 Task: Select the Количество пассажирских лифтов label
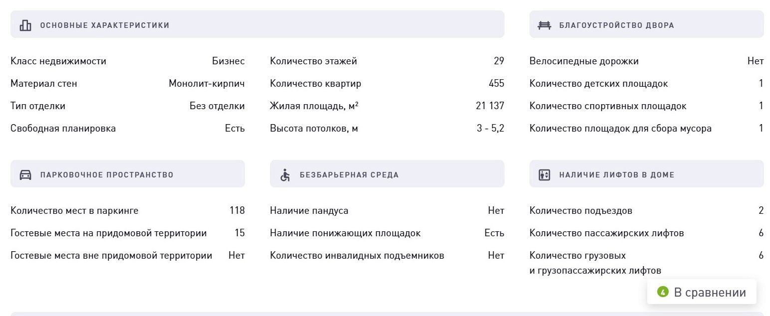(606, 233)
